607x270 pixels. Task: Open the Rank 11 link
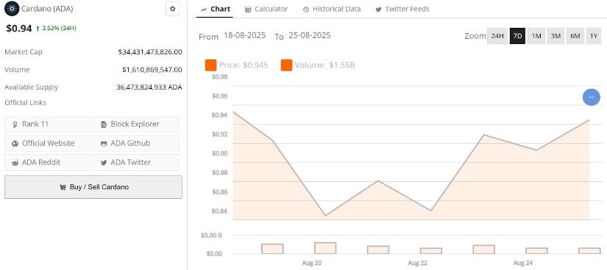click(48, 124)
